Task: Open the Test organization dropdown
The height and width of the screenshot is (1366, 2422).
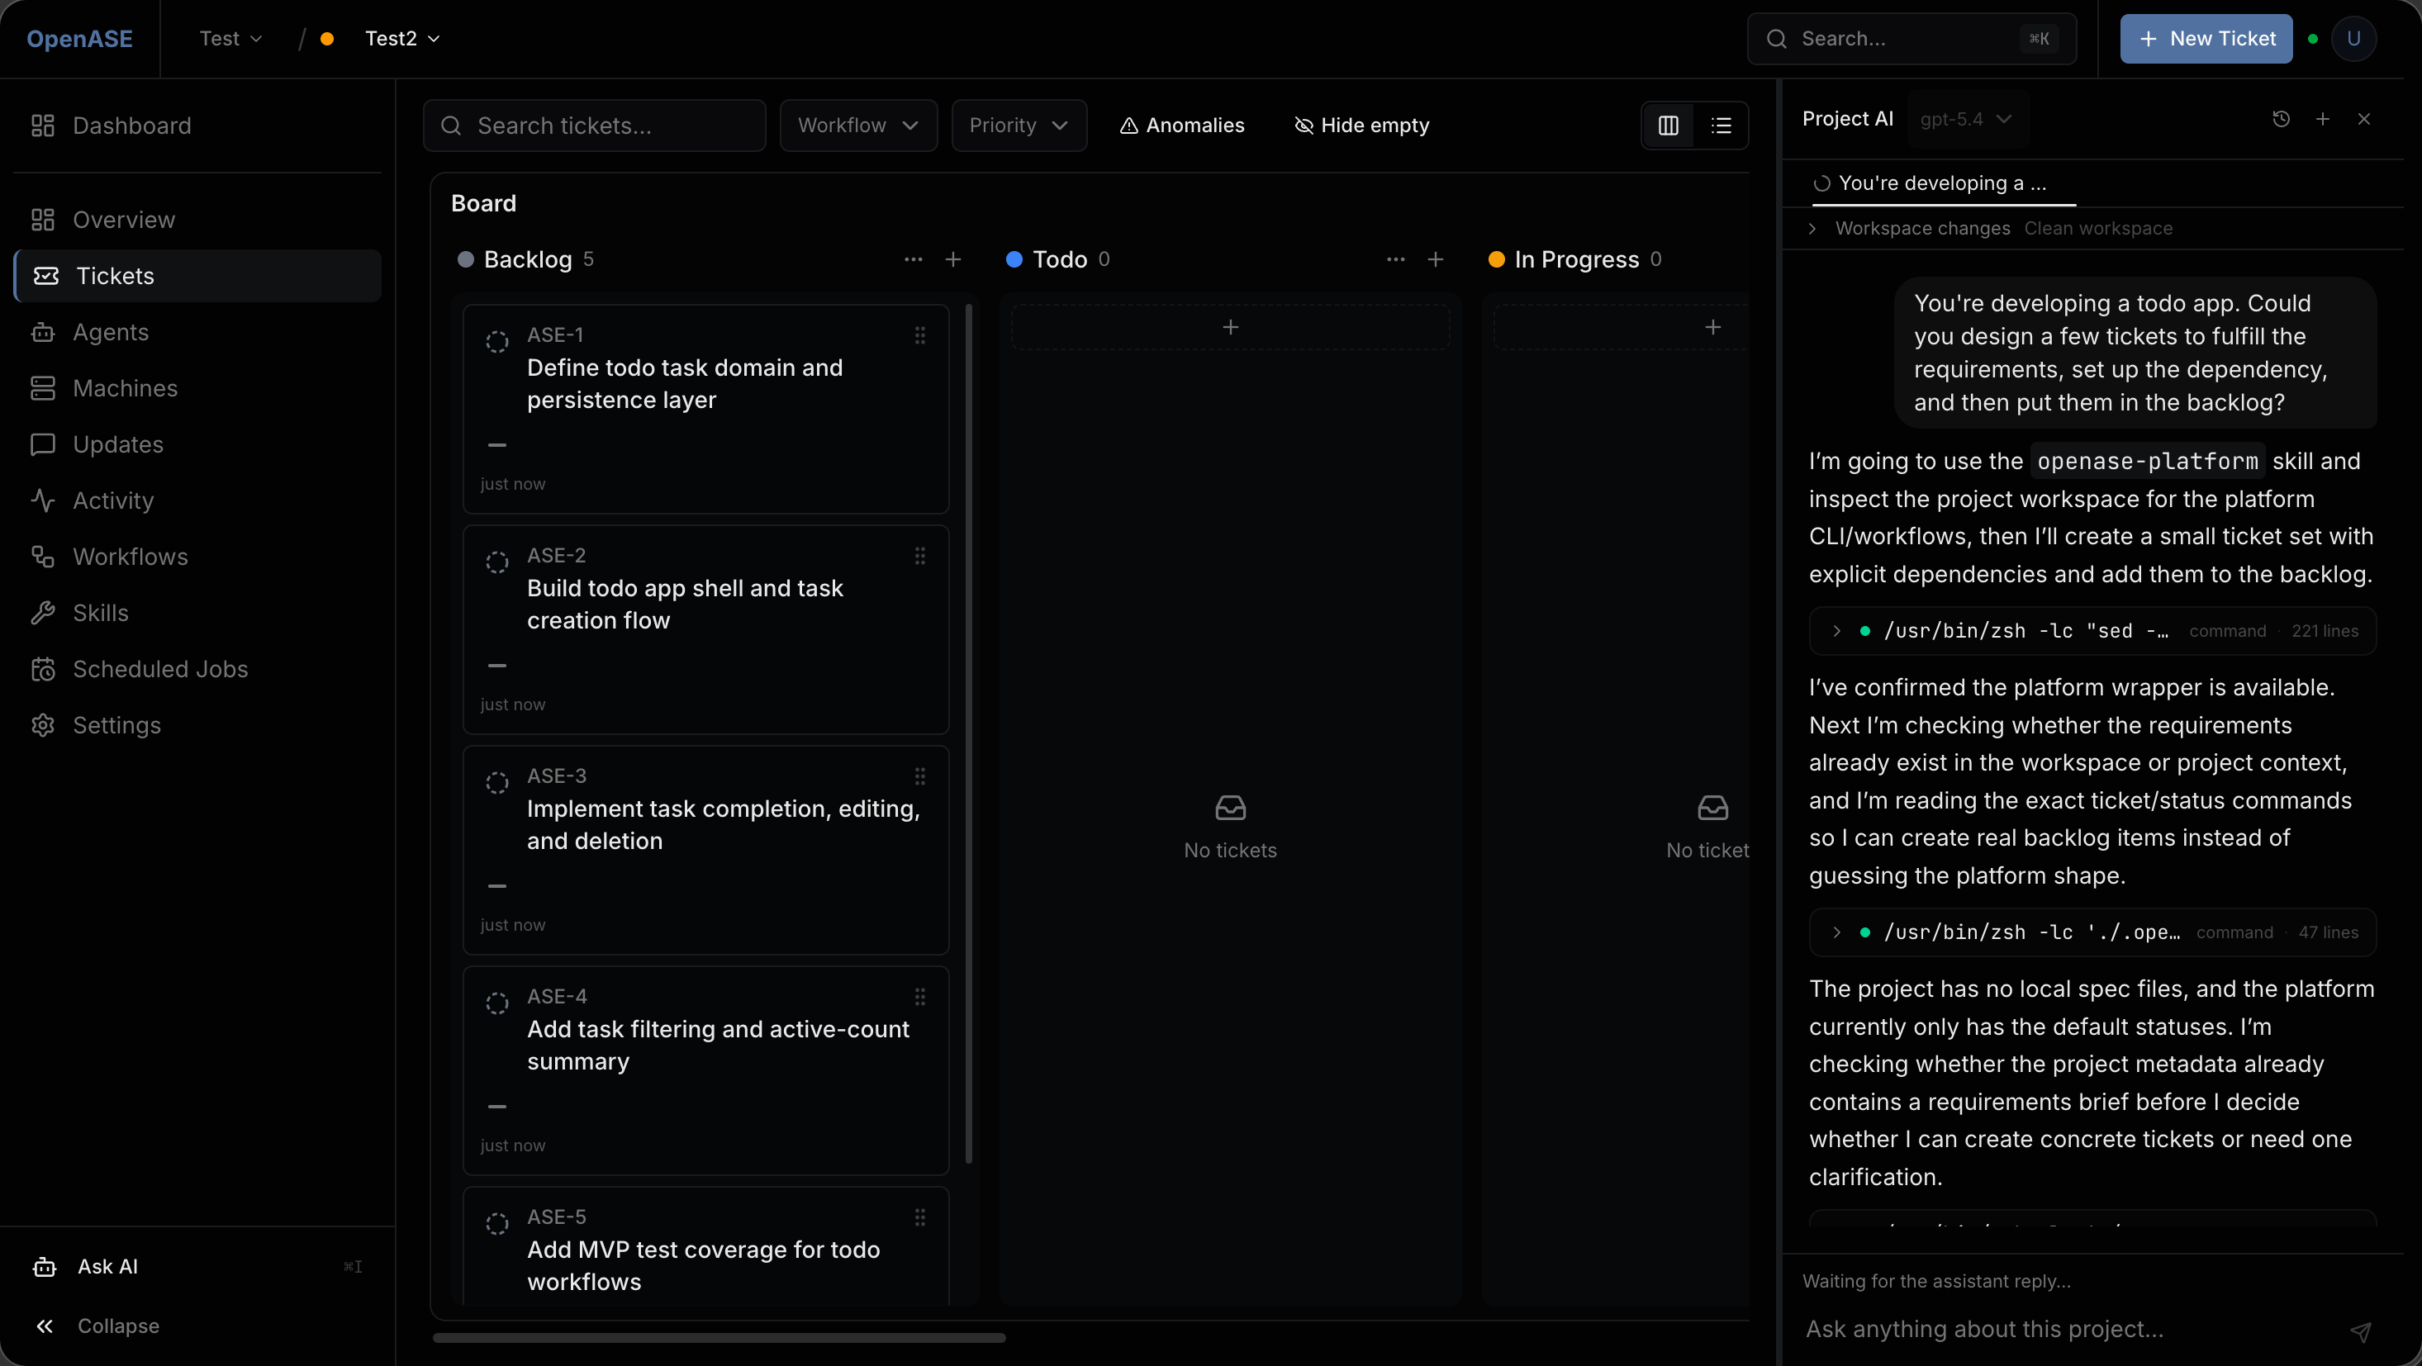Action: tap(230, 39)
